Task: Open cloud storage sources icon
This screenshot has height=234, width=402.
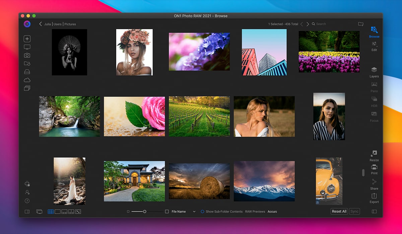Action: (x=27, y=80)
